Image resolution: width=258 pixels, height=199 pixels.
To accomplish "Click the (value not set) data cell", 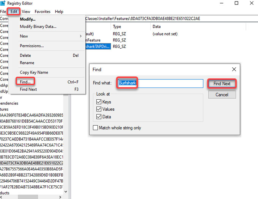I will click(x=165, y=34).
